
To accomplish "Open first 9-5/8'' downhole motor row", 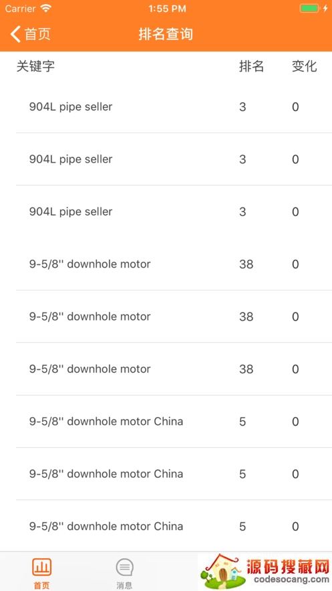I will point(174,264).
